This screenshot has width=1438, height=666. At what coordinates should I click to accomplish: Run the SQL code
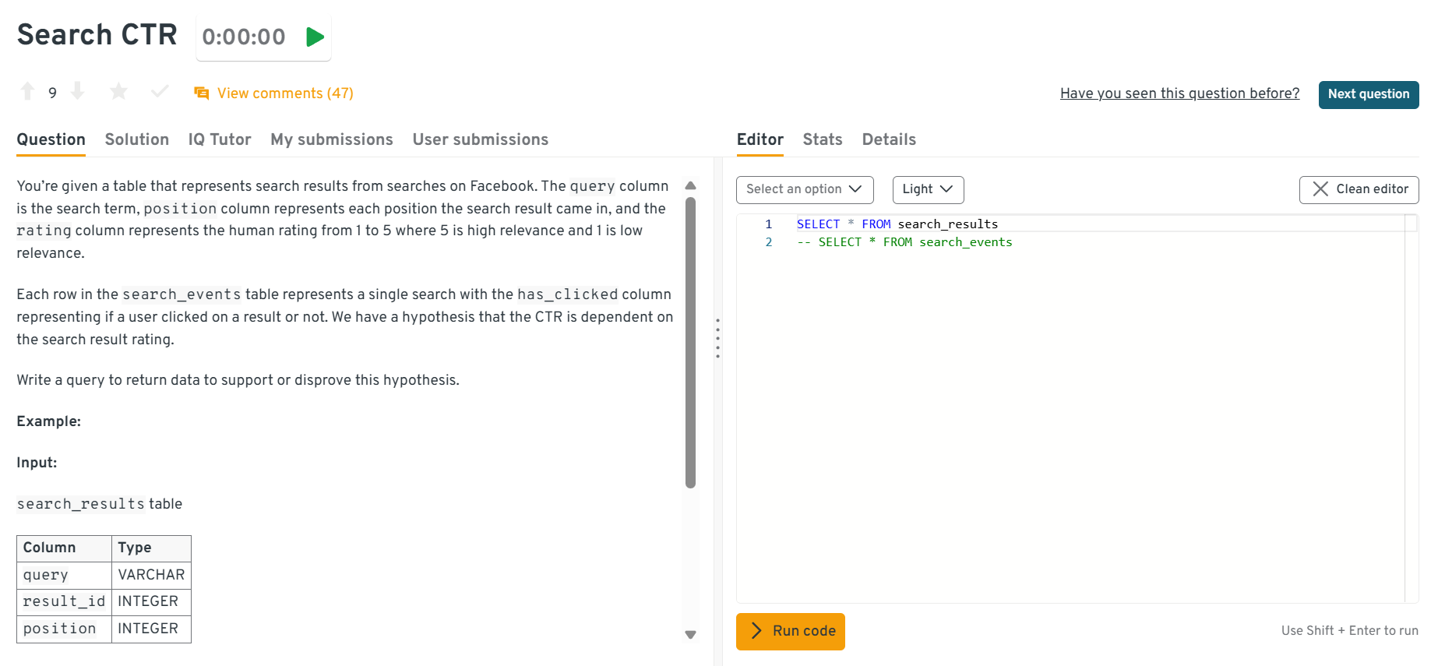click(790, 631)
